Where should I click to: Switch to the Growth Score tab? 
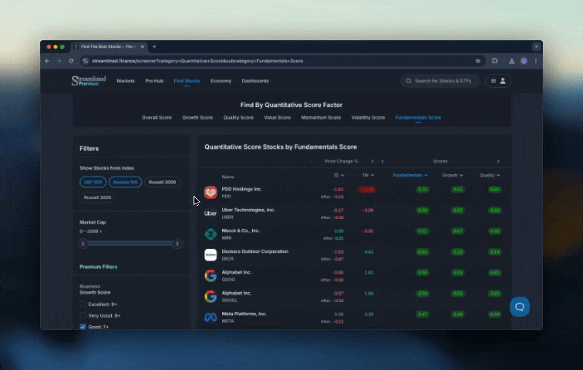[x=197, y=117]
